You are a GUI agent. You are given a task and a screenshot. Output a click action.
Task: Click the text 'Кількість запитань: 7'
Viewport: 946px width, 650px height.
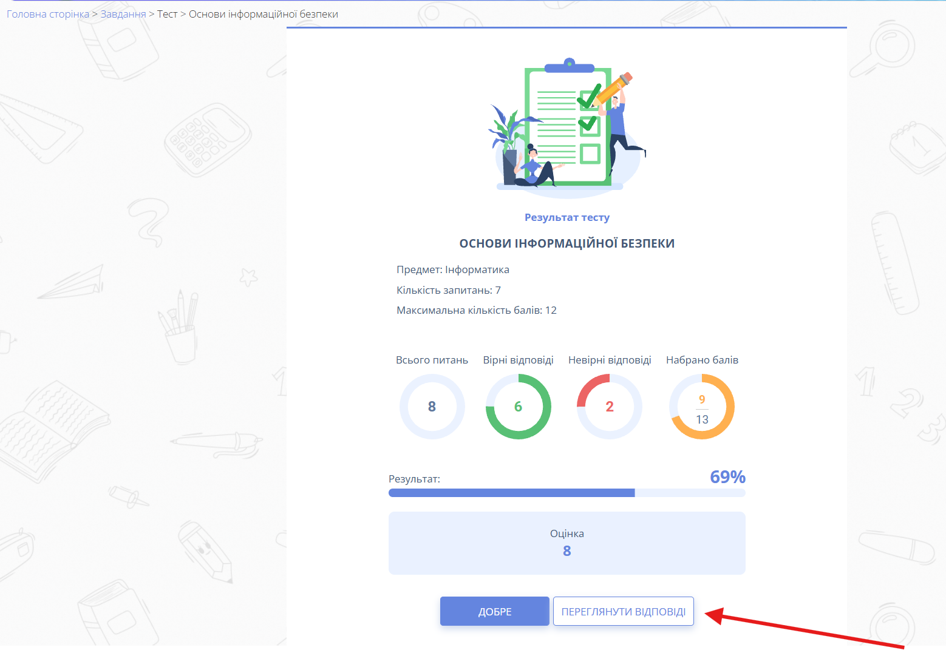coord(449,290)
